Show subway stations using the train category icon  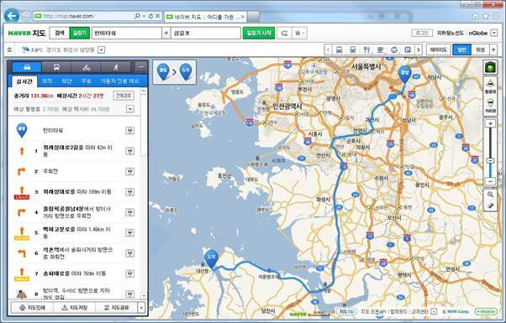click(x=353, y=49)
